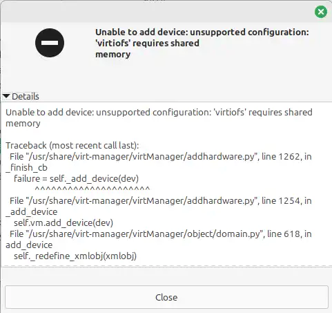Click the 'self.vm.add_device(dev)' line
This screenshot has height=313, width=332.
(64, 223)
